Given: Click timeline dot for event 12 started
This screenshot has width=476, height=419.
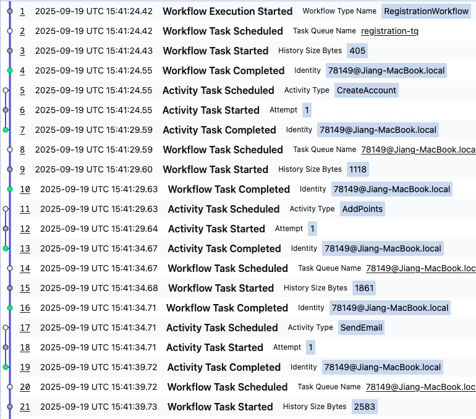Looking at the screenshot, I should (6, 229).
